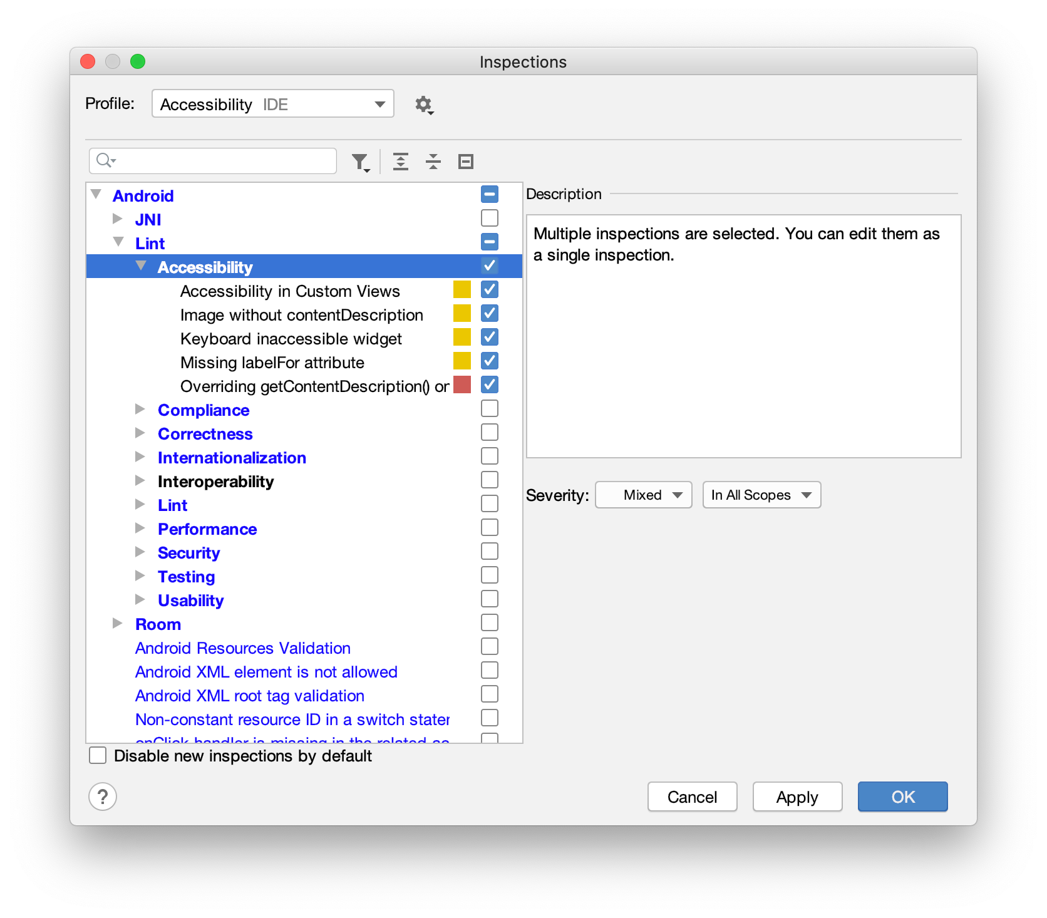The image size is (1047, 918).
Task: Open the help question mark button
Action: click(103, 797)
